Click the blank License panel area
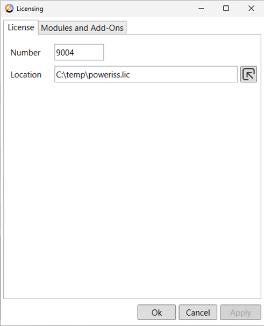This screenshot has height=326, width=264. click(x=132, y=187)
